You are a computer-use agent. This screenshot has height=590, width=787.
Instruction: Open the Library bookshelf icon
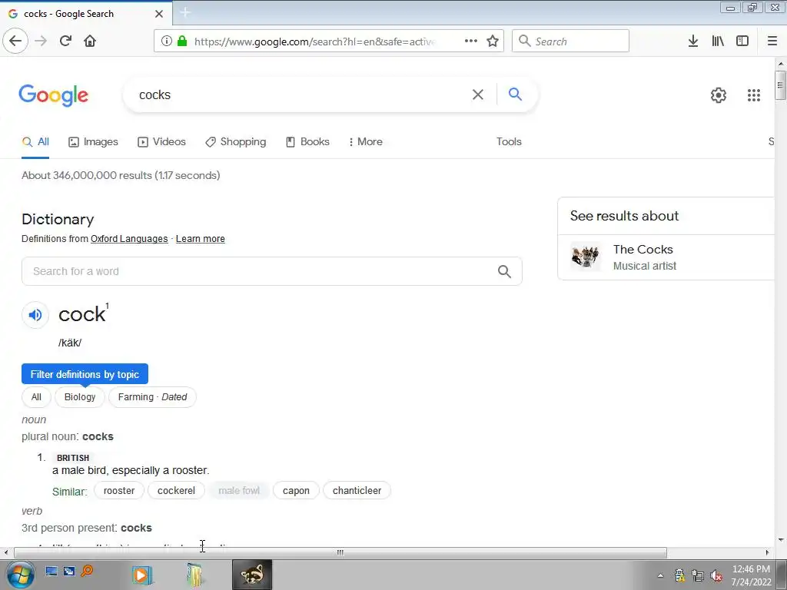(718, 41)
